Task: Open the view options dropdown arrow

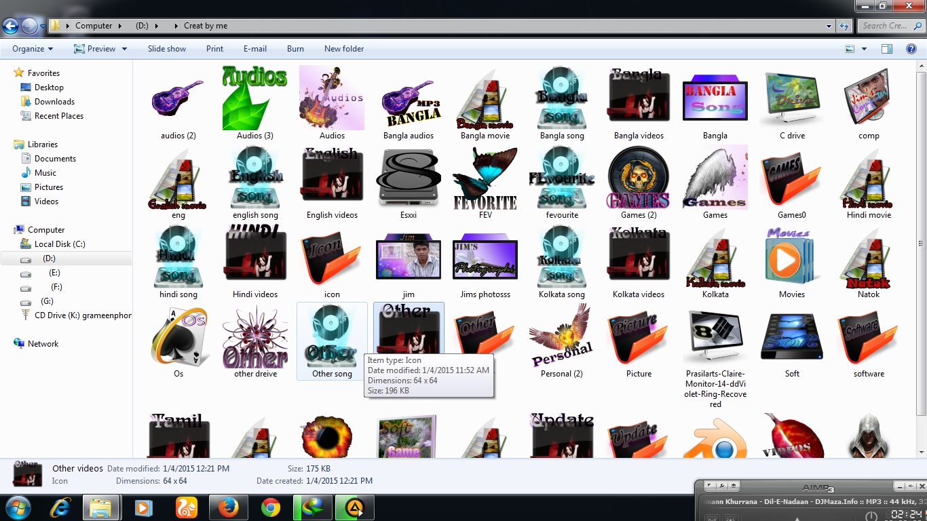Action: (x=864, y=49)
